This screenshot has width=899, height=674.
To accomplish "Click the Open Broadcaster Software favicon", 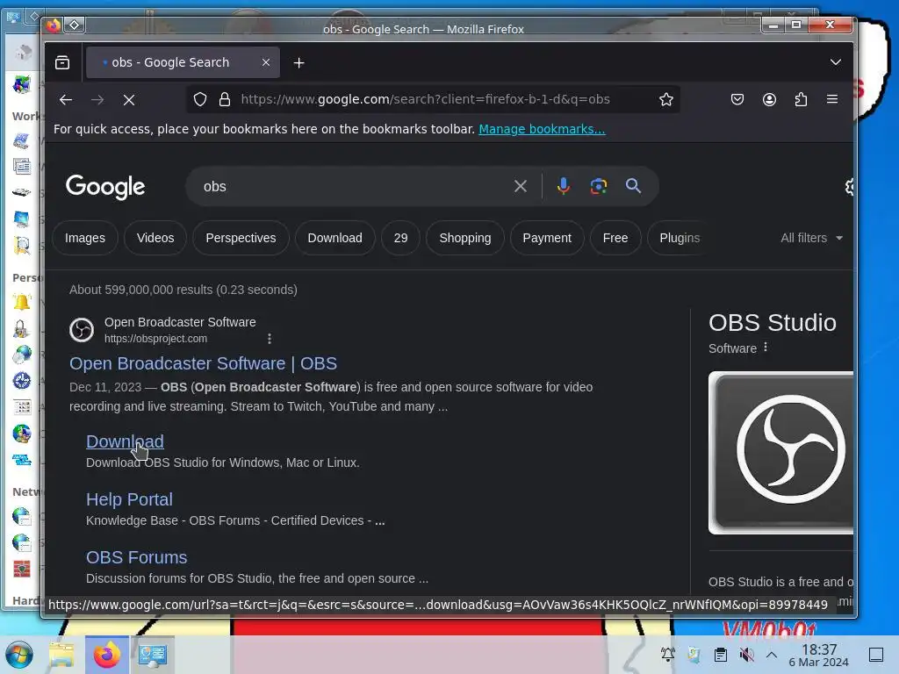I will click(x=82, y=330).
